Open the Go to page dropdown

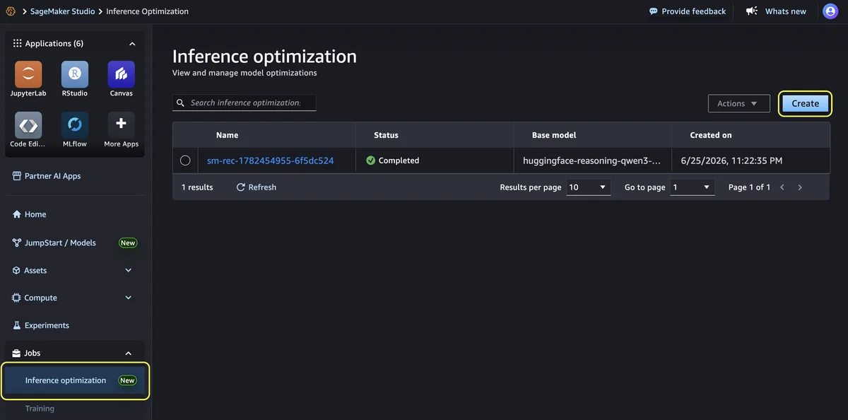pyautogui.click(x=693, y=187)
